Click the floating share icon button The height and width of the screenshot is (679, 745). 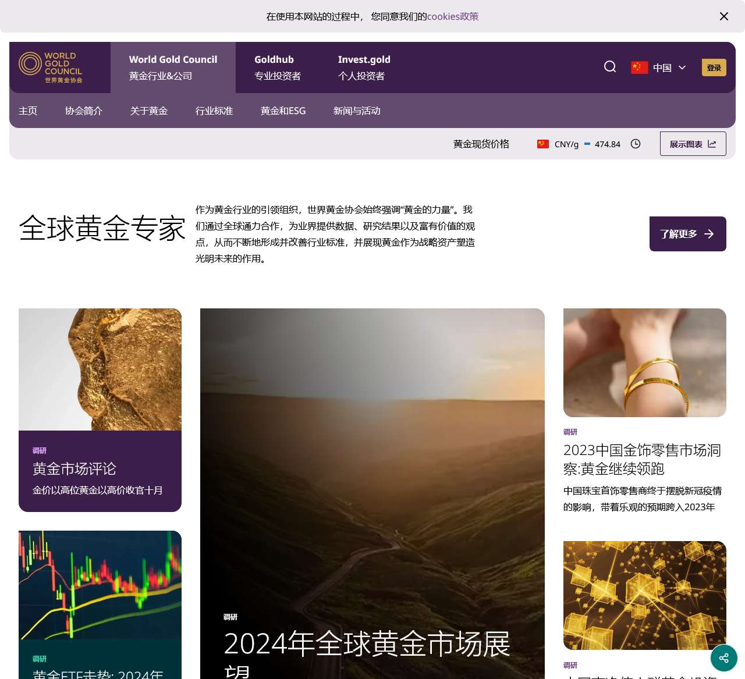point(724,658)
